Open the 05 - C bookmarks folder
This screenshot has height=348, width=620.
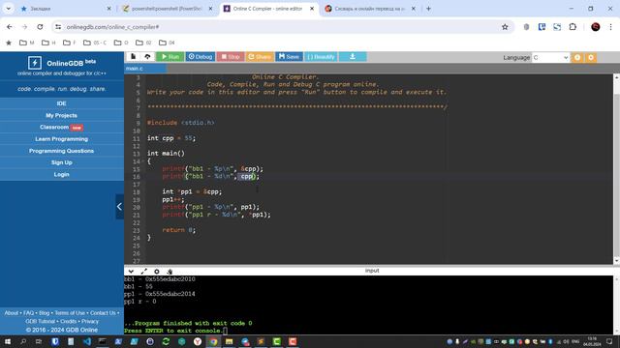coord(95,43)
